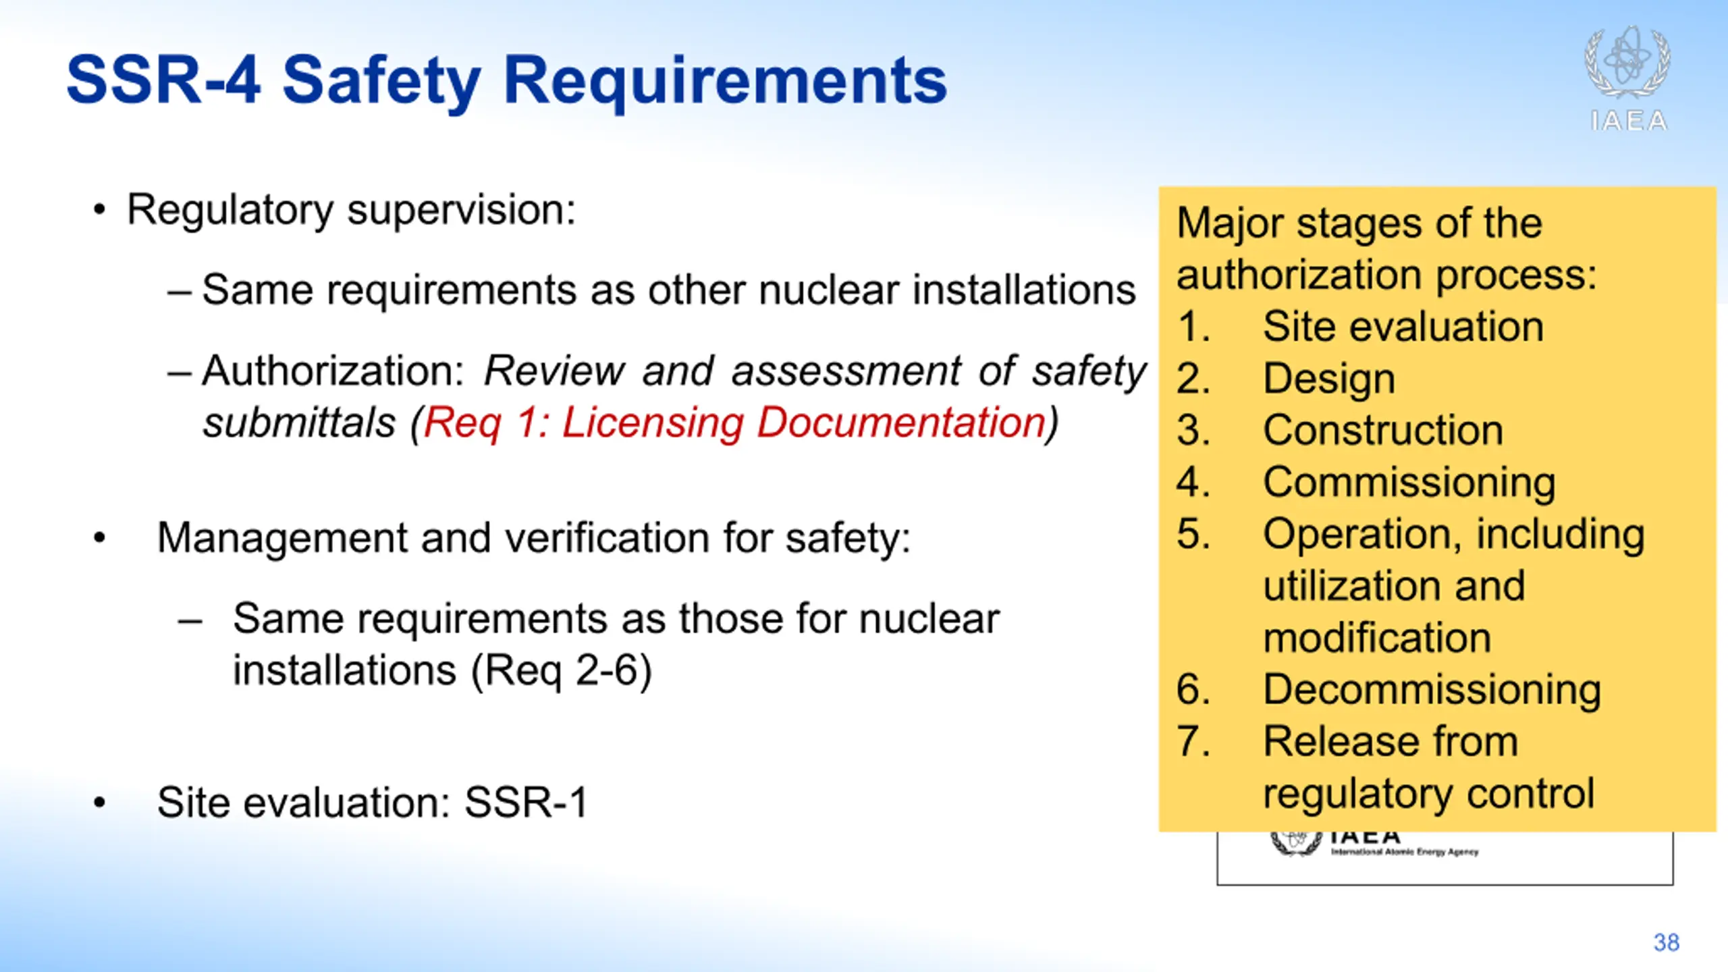The width and height of the screenshot is (1728, 972).
Task: Click the installations (Req 2-6) text
Action: [443, 671]
